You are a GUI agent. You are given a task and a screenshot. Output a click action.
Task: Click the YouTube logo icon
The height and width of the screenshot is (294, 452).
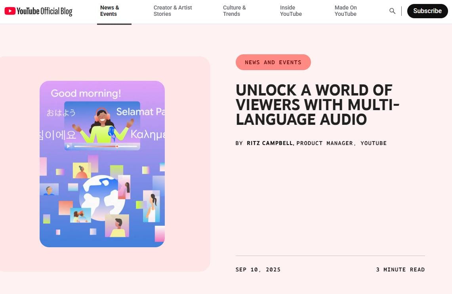point(10,11)
